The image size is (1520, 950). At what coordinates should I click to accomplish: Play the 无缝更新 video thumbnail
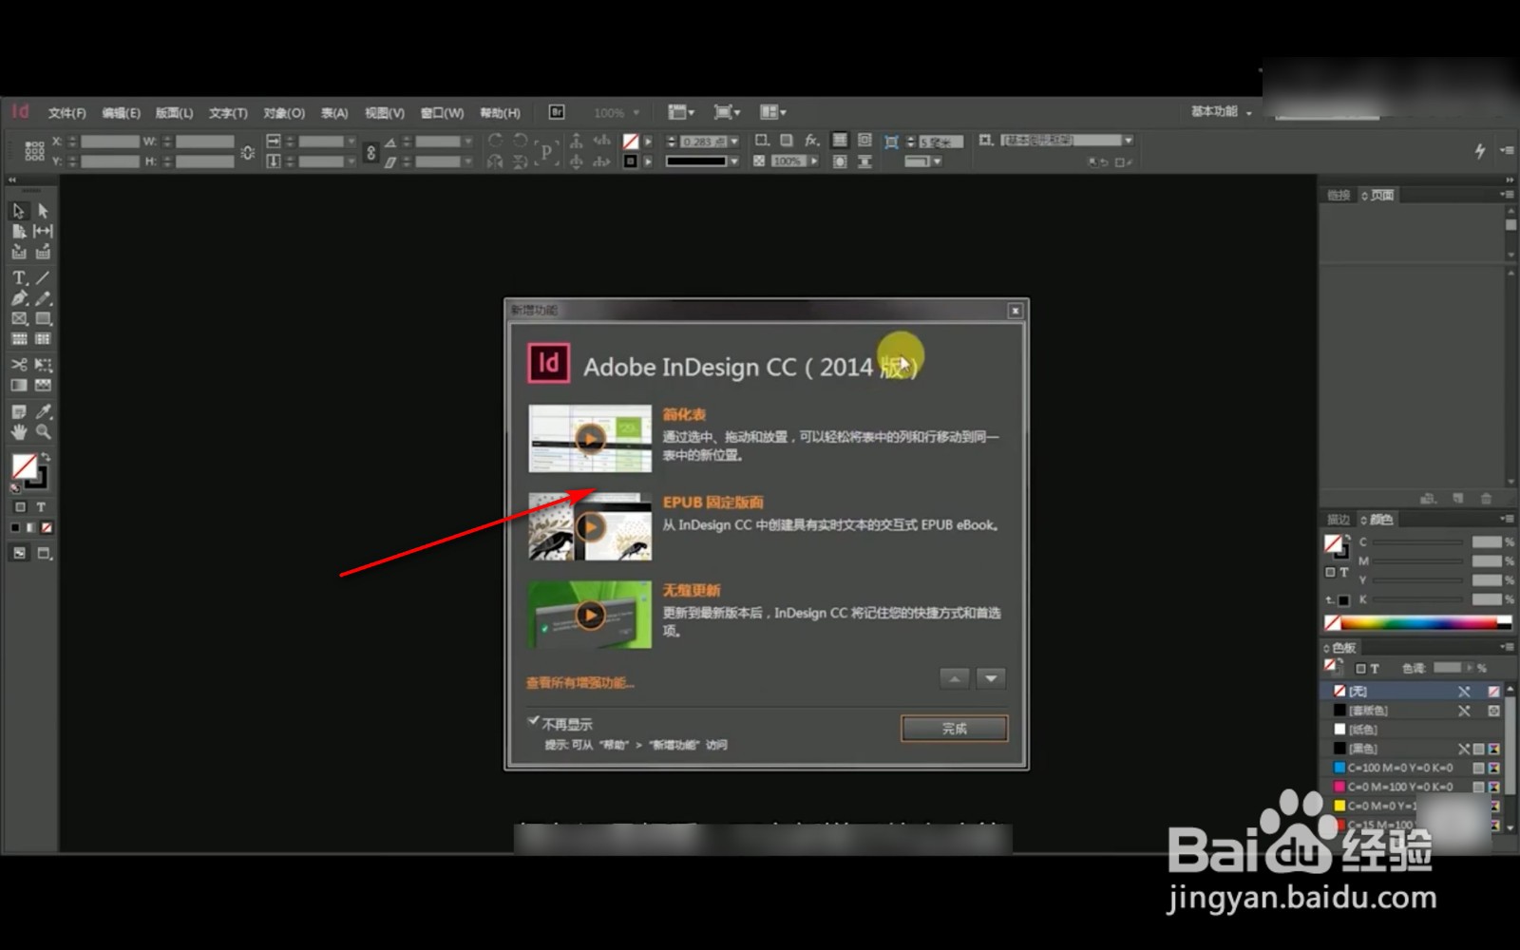[x=590, y=615]
